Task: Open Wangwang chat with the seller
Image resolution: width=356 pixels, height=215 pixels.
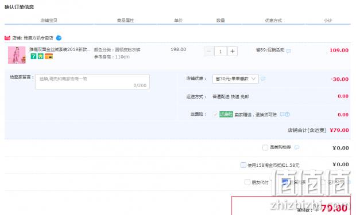Action: tap(59, 38)
